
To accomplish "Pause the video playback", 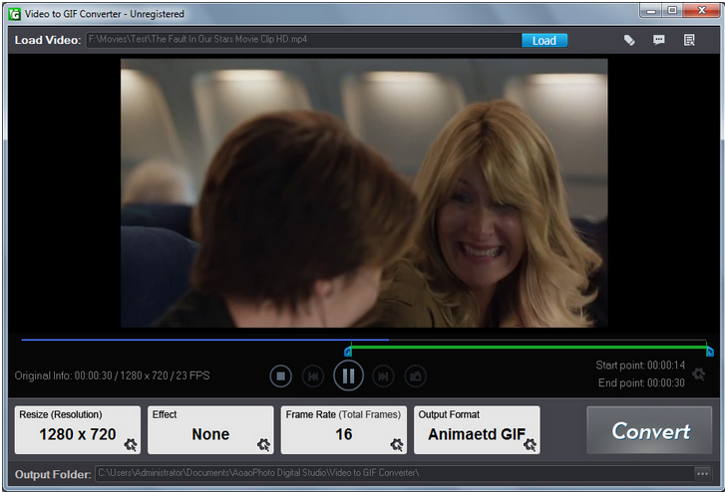I will pos(348,375).
